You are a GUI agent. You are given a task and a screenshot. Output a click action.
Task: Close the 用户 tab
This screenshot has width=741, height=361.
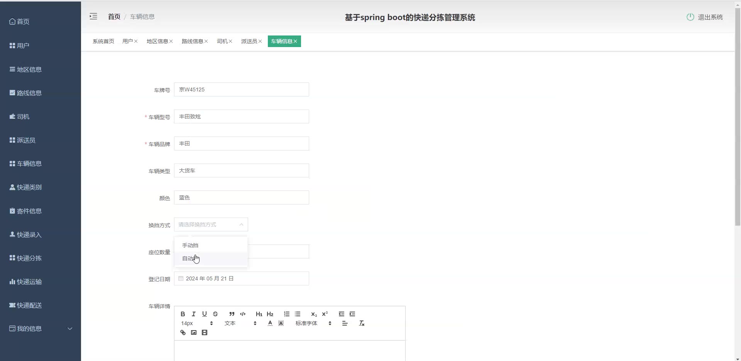click(136, 41)
